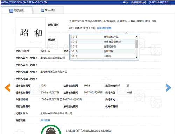175x134 pixels.
Task: Click registration announcement issue 1062
Action: click(87, 86)
